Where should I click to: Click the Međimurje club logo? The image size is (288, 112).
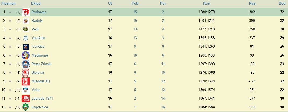click(25, 55)
